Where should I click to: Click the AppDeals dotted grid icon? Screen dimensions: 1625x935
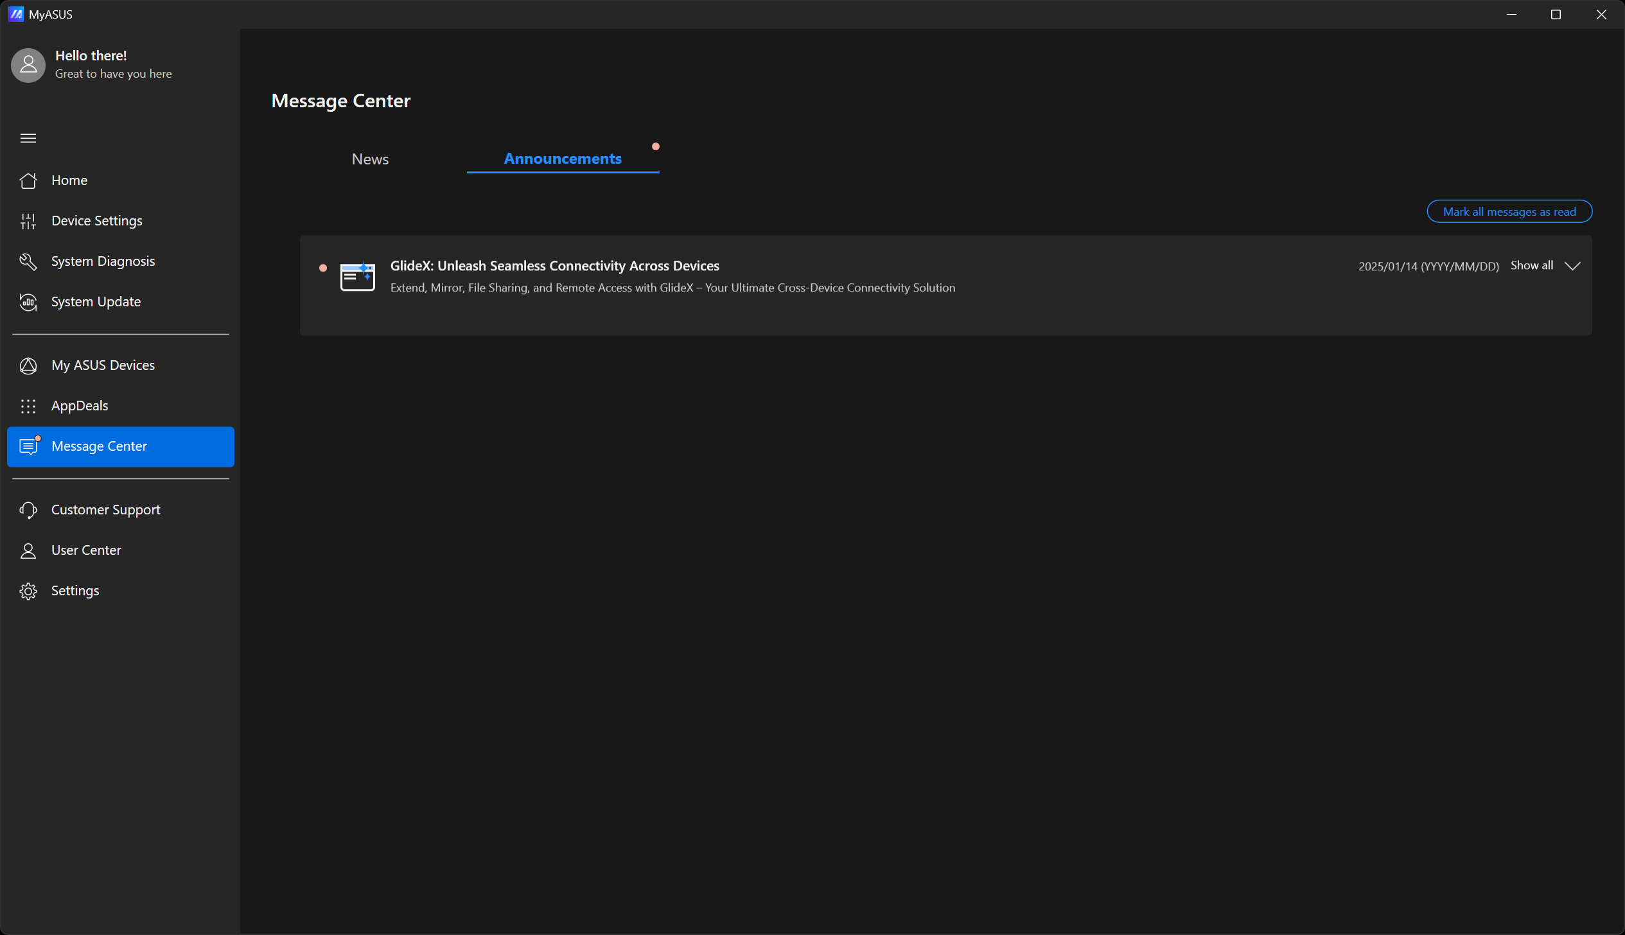coord(28,406)
